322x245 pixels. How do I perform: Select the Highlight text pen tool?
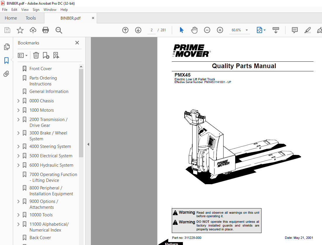click(307, 30)
